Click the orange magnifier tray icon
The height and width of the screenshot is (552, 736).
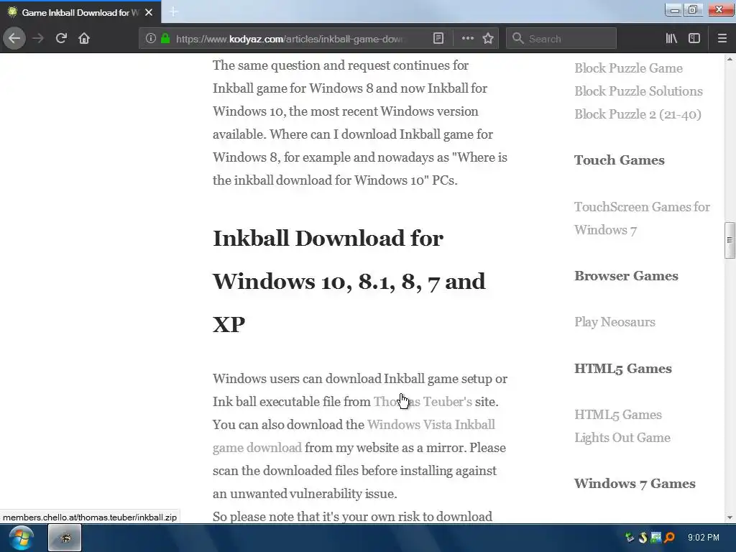click(669, 538)
